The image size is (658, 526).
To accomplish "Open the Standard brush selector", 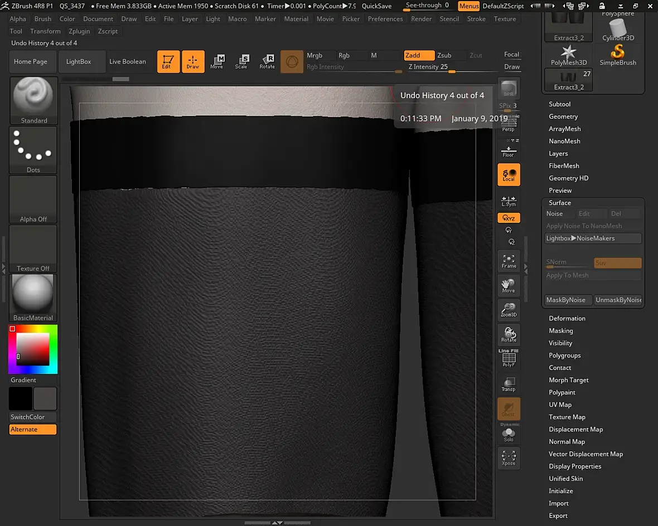I will [33, 100].
